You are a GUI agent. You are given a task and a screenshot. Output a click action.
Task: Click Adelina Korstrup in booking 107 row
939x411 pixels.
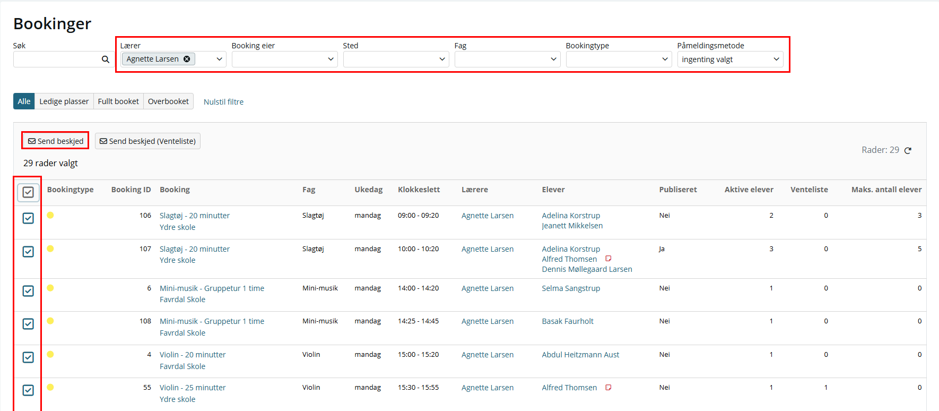click(x=571, y=249)
